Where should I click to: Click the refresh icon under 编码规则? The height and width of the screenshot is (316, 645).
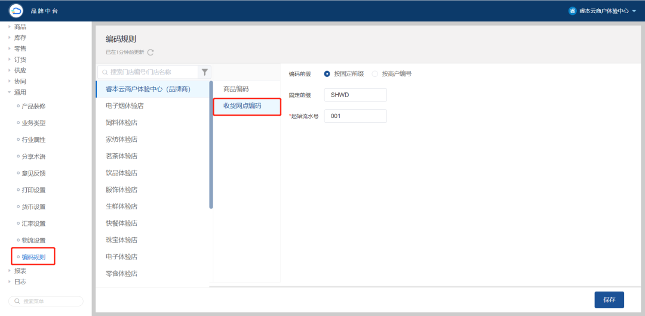point(150,52)
